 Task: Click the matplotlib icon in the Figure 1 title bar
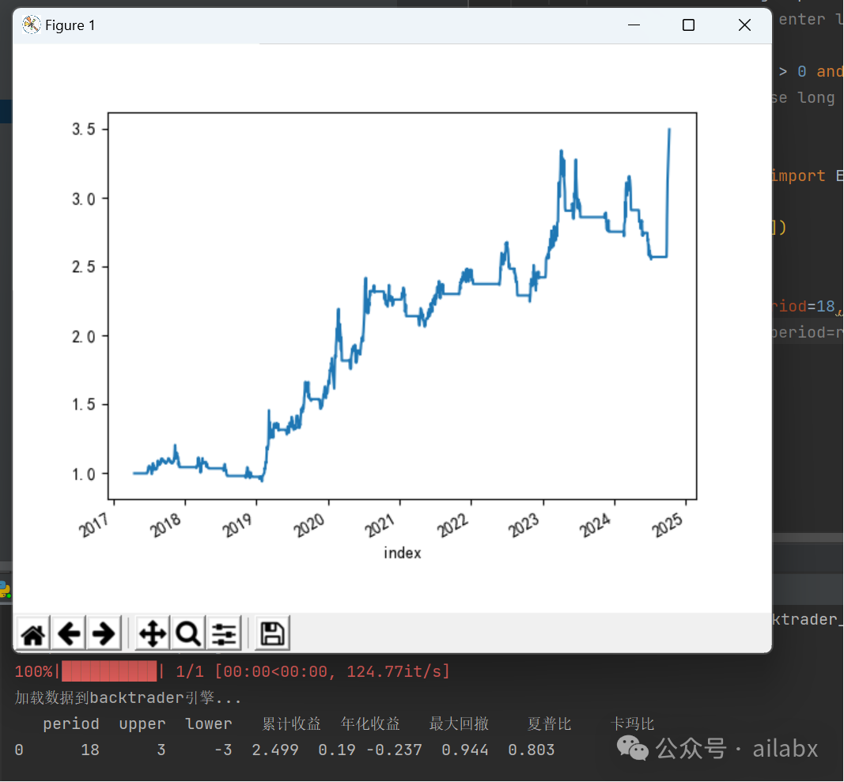[x=31, y=25]
